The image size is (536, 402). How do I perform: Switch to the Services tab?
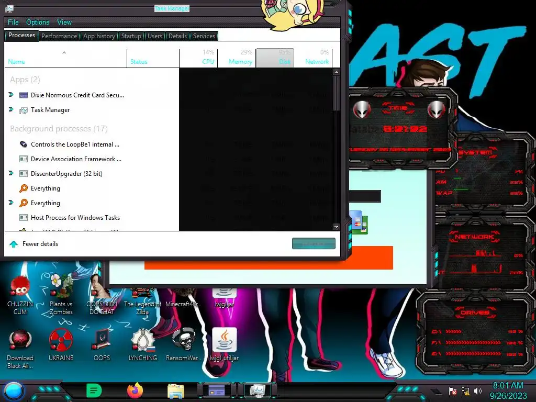(204, 36)
